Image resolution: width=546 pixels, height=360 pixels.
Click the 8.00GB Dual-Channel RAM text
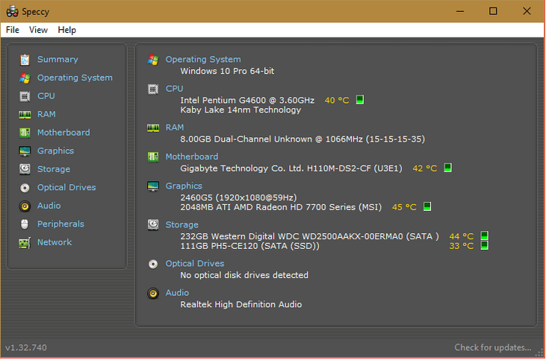coord(303,139)
